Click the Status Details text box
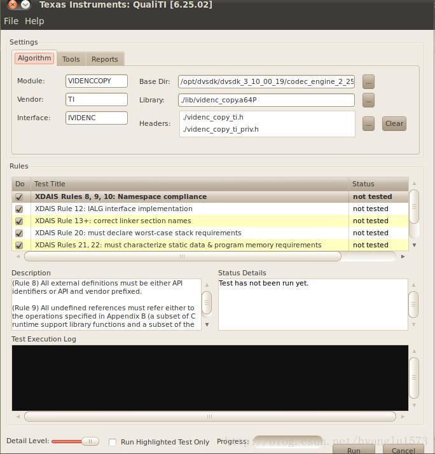Image resolution: width=435 pixels, height=454 pixels. [x=313, y=305]
